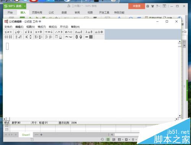Click the 尺寸 标准 status bar field
Screen dimensions: 191x145
(44, 123)
